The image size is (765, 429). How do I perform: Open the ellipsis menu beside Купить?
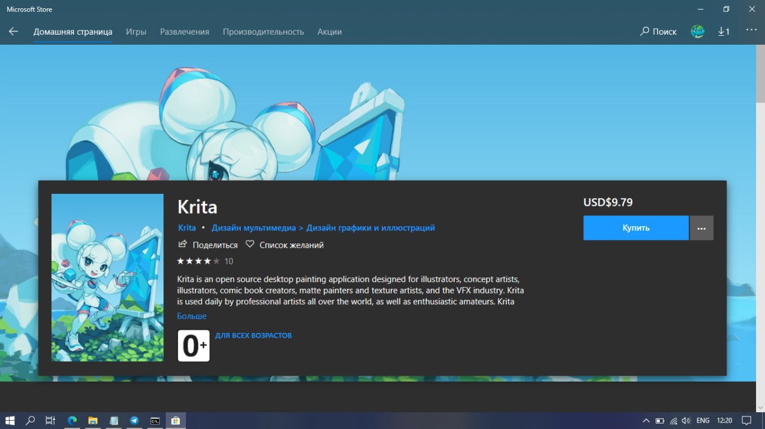pos(702,228)
